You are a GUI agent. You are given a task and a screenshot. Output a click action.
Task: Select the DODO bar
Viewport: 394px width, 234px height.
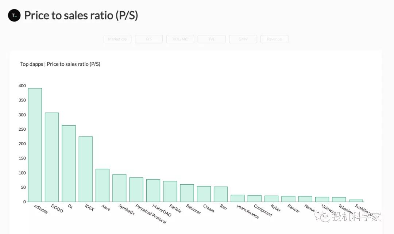[x=52, y=157]
